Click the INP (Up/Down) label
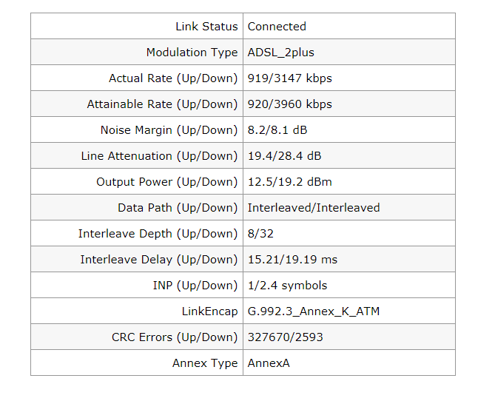495x401 pixels. (x=190, y=286)
